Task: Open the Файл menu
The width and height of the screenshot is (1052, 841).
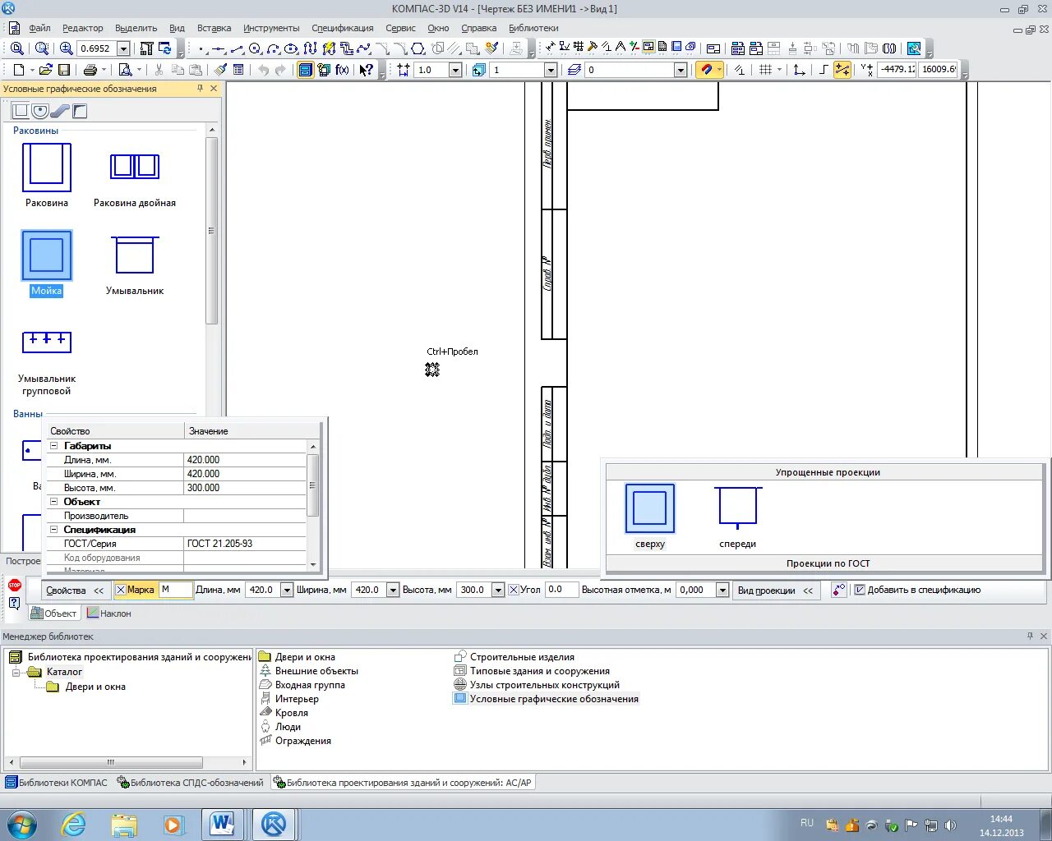Action: (x=39, y=28)
